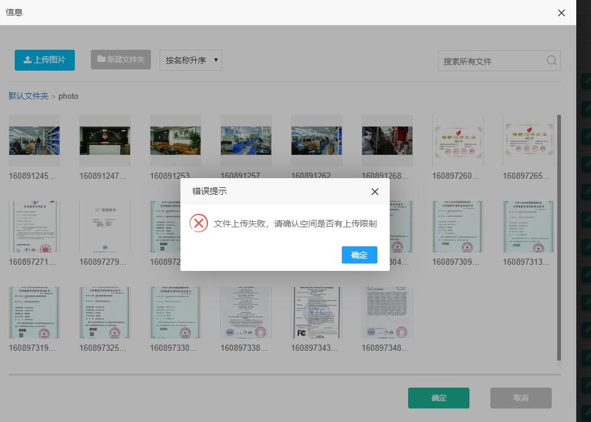
Task: Select thumbnail 160891257 workshop photo
Action: click(x=245, y=141)
